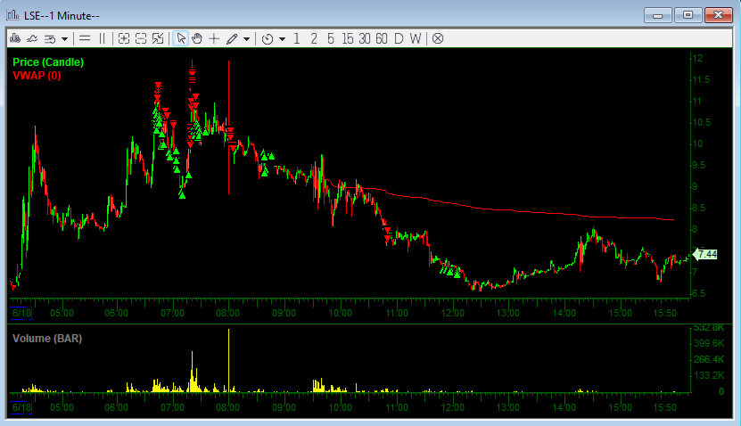Switch to the 15 minute interval
Viewport: 741px width, 426px height.
click(x=348, y=38)
